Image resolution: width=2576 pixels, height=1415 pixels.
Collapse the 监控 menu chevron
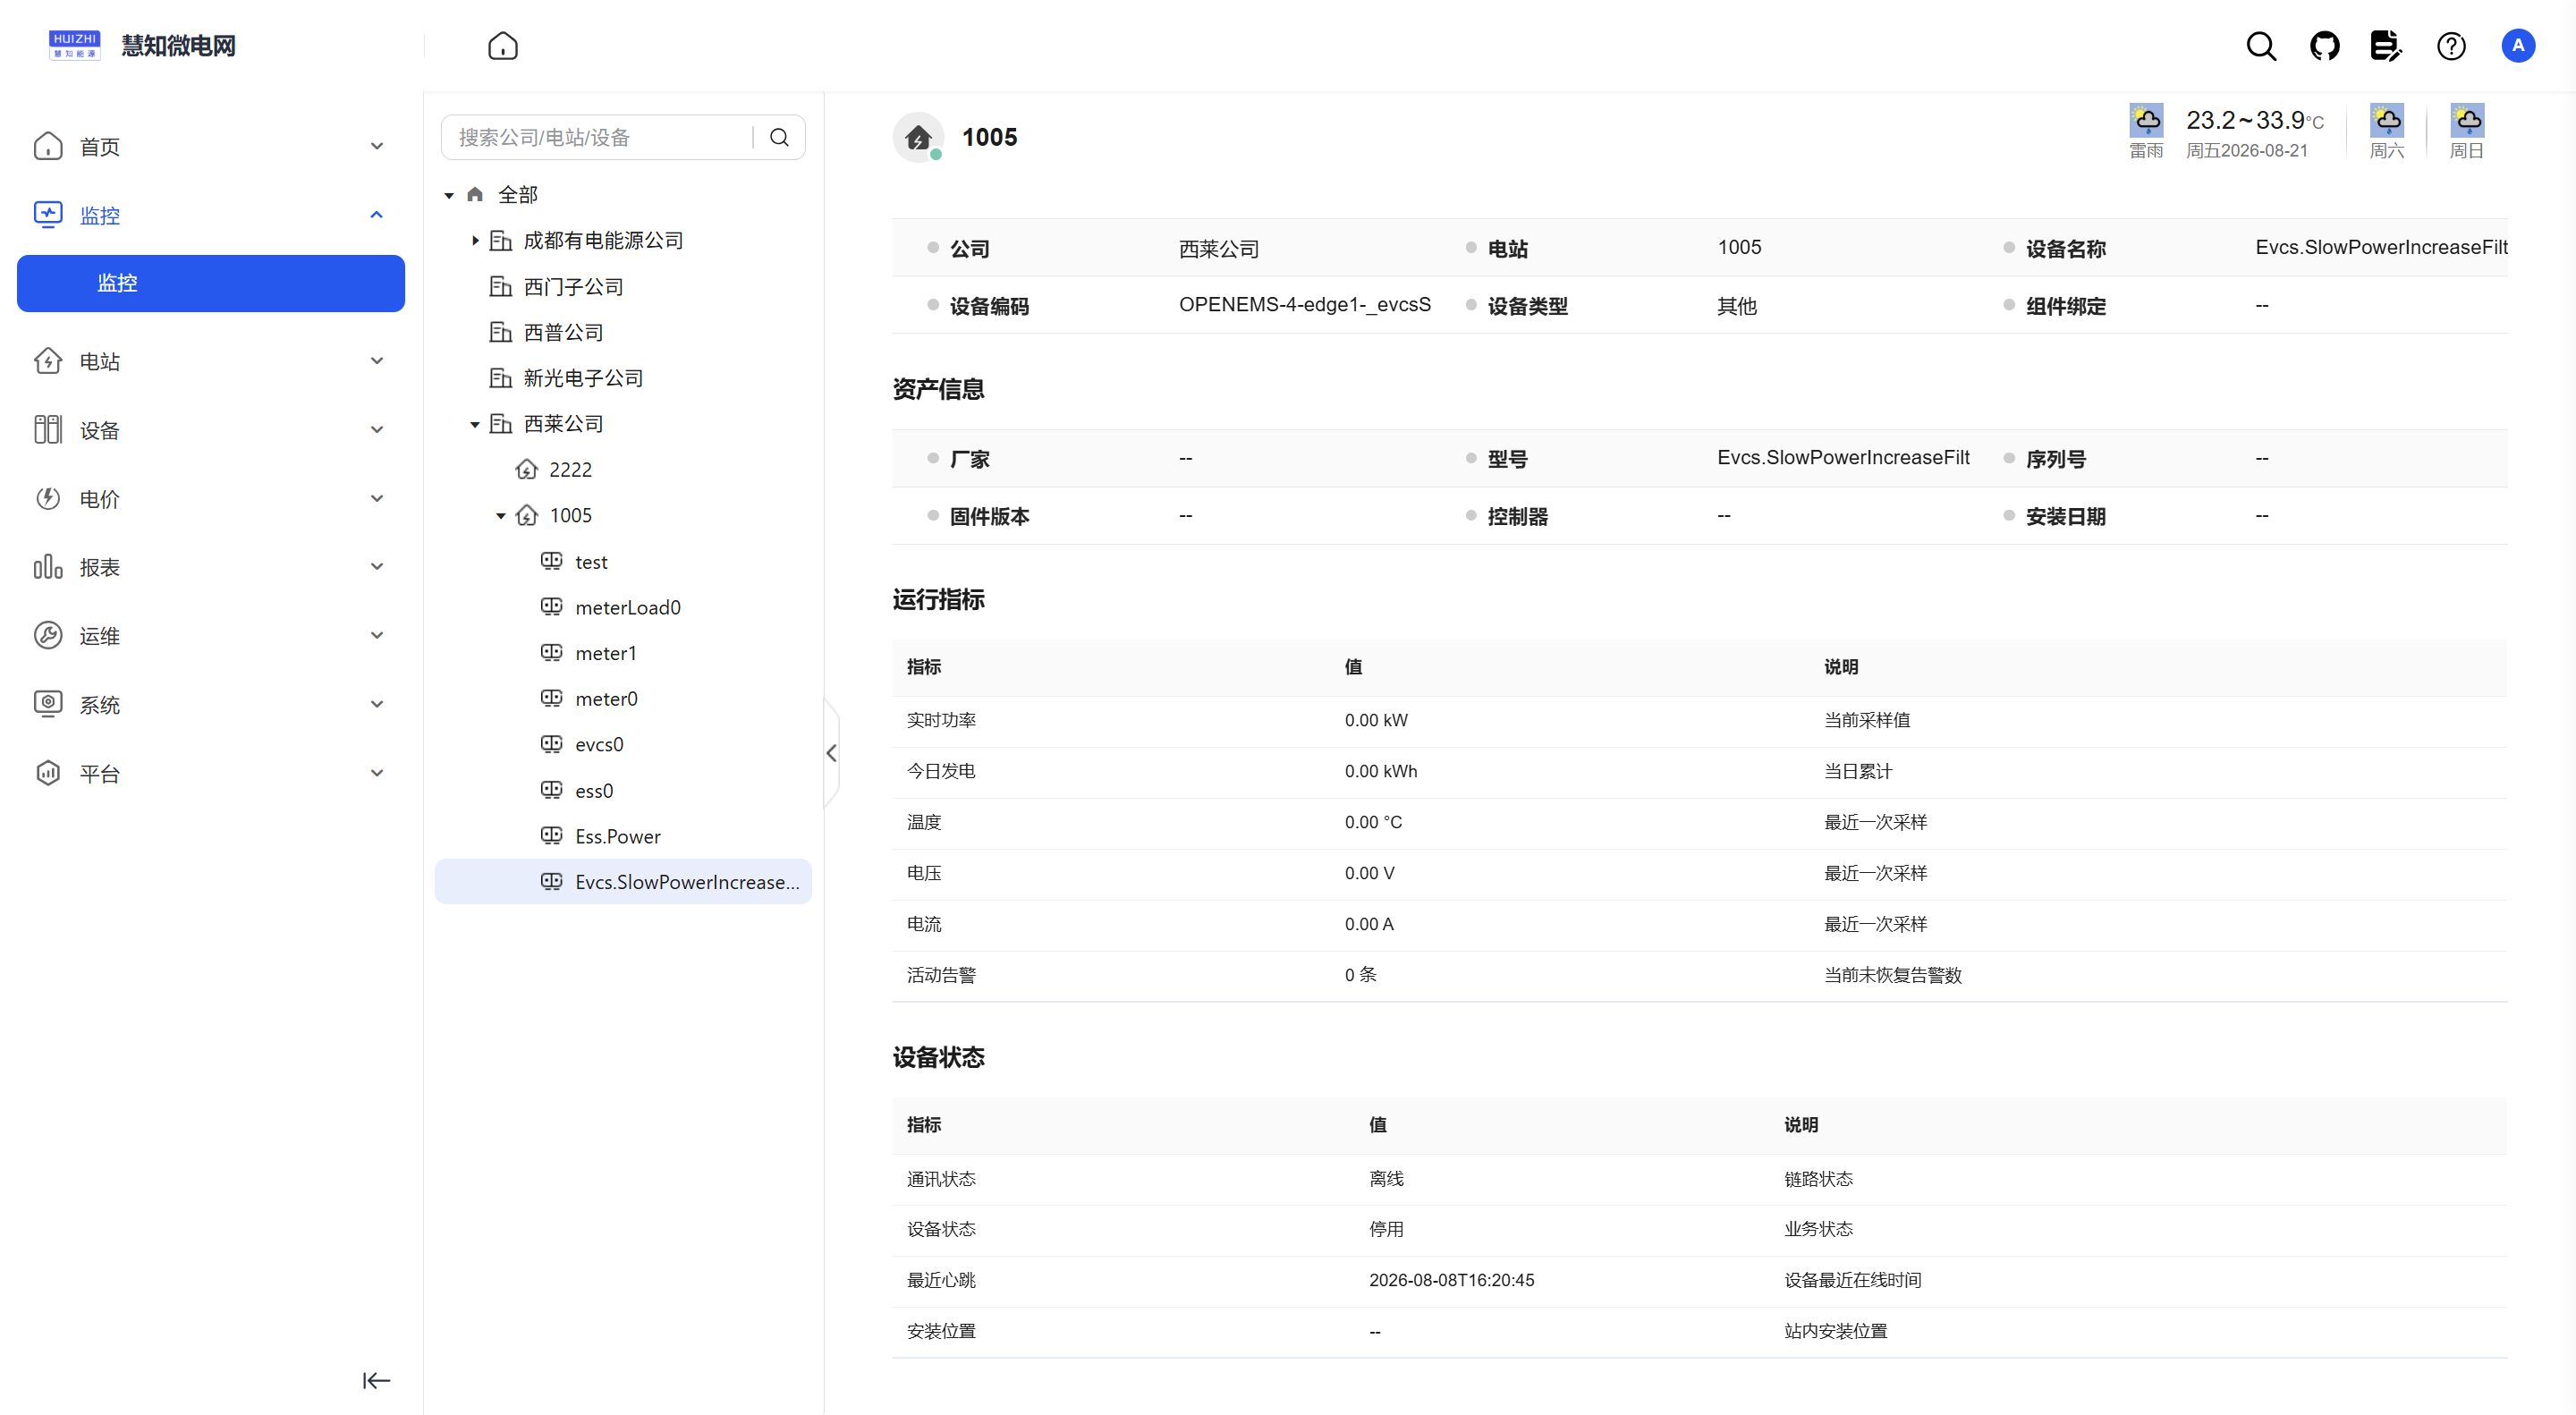tap(377, 215)
